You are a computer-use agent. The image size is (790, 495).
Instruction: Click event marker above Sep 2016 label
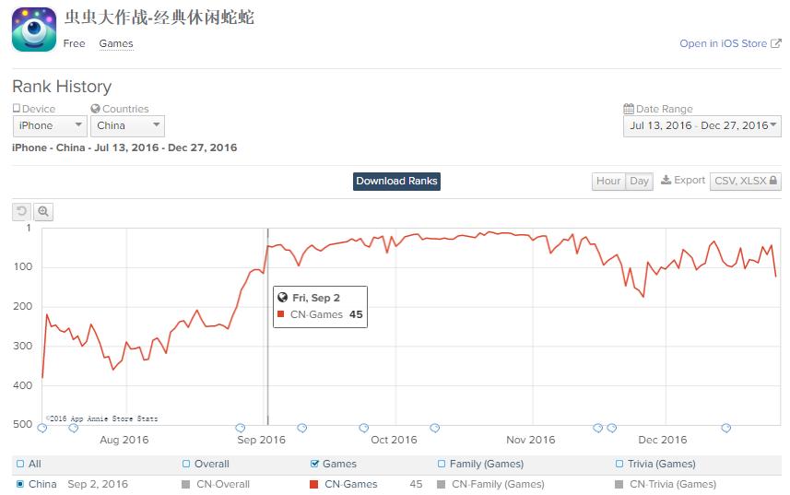point(241,428)
